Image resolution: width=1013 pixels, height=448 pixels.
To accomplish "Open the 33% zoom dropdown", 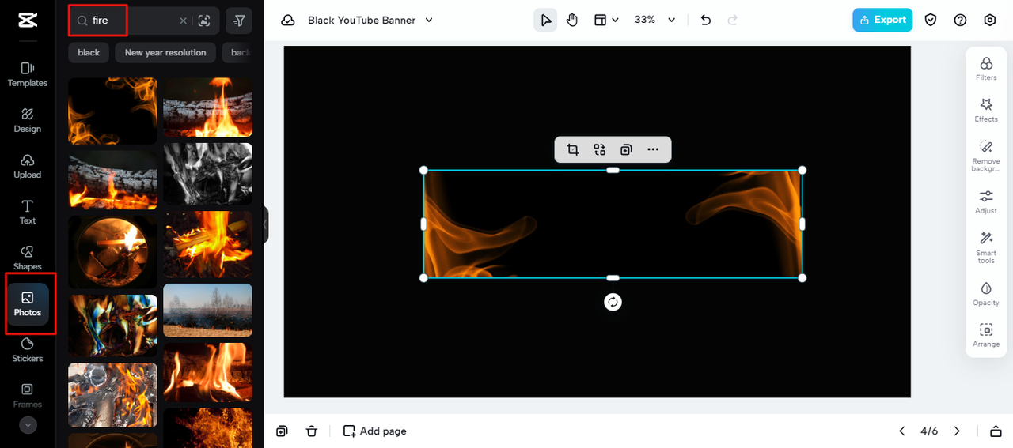I will pos(654,20).
